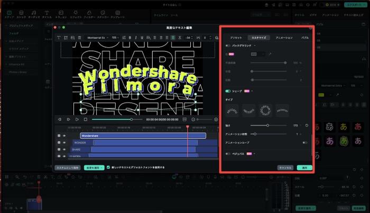Hide the SHARE text layer
This screenshot has height=213, width=370.
(x=64, y=150)
